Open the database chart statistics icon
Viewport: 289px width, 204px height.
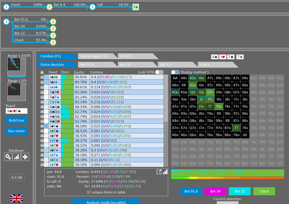pos(17,157)
